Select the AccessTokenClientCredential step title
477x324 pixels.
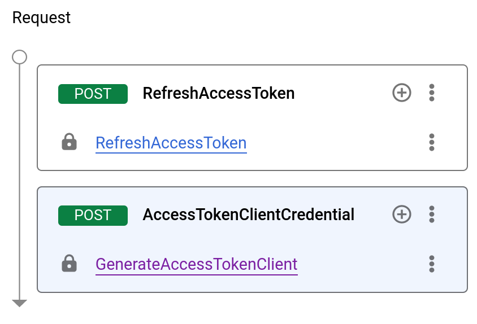(248, 215)
